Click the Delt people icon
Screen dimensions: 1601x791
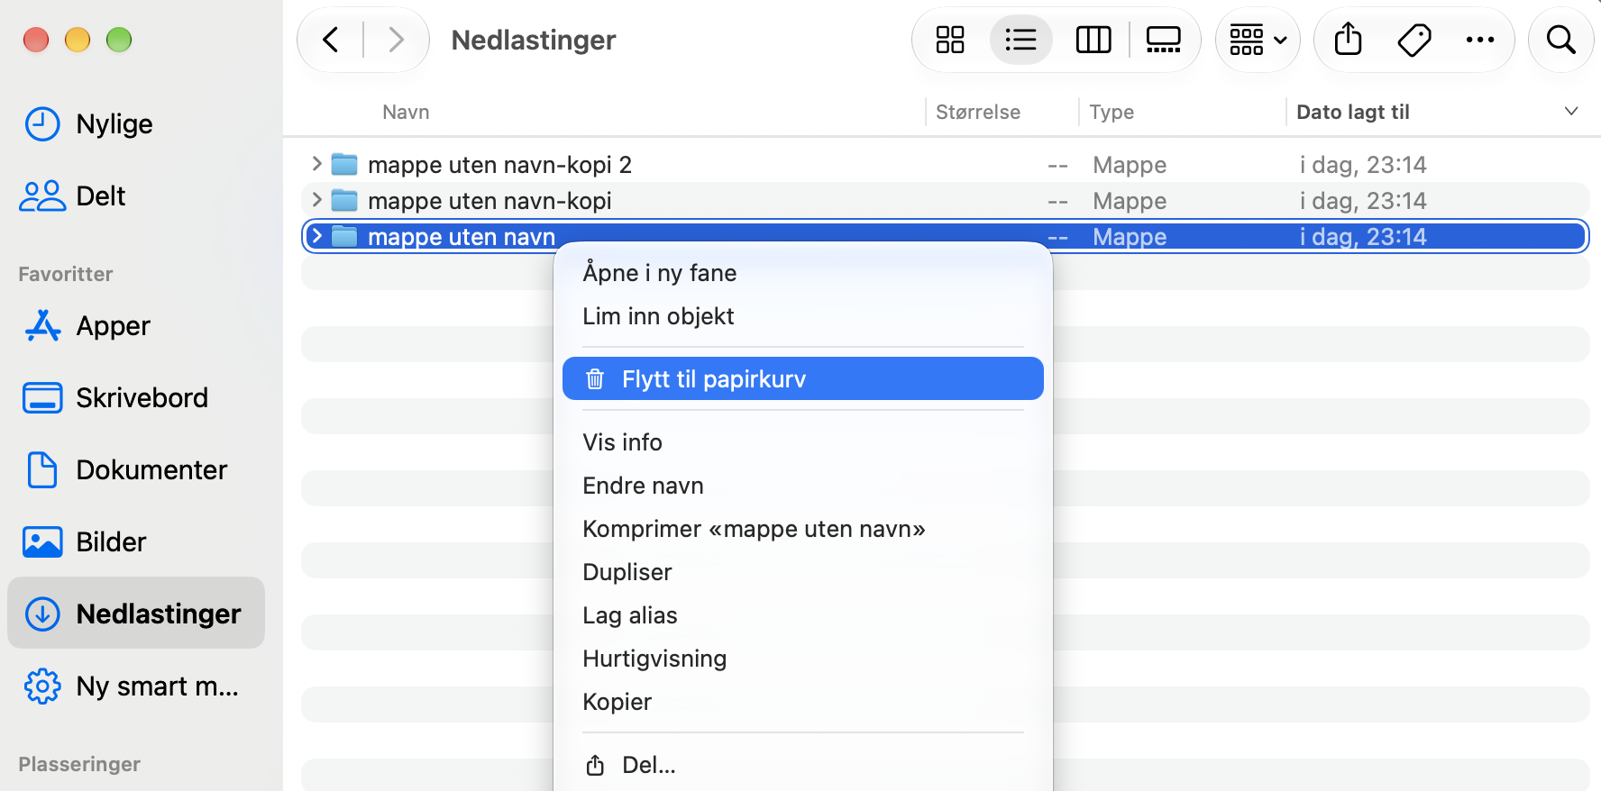pyautogui.click(x=42, y=196)
